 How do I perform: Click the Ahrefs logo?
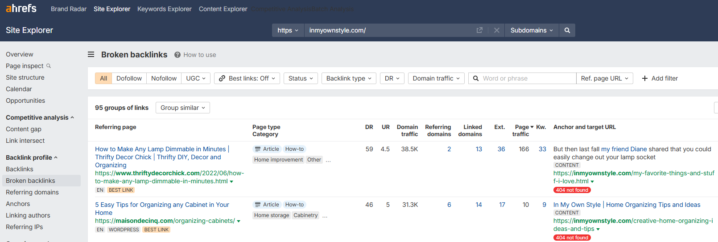[21, 8]
